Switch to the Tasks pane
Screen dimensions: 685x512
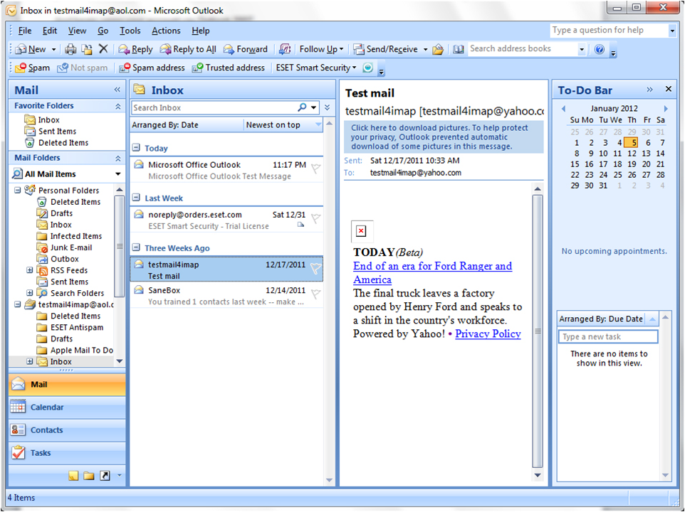67,453
